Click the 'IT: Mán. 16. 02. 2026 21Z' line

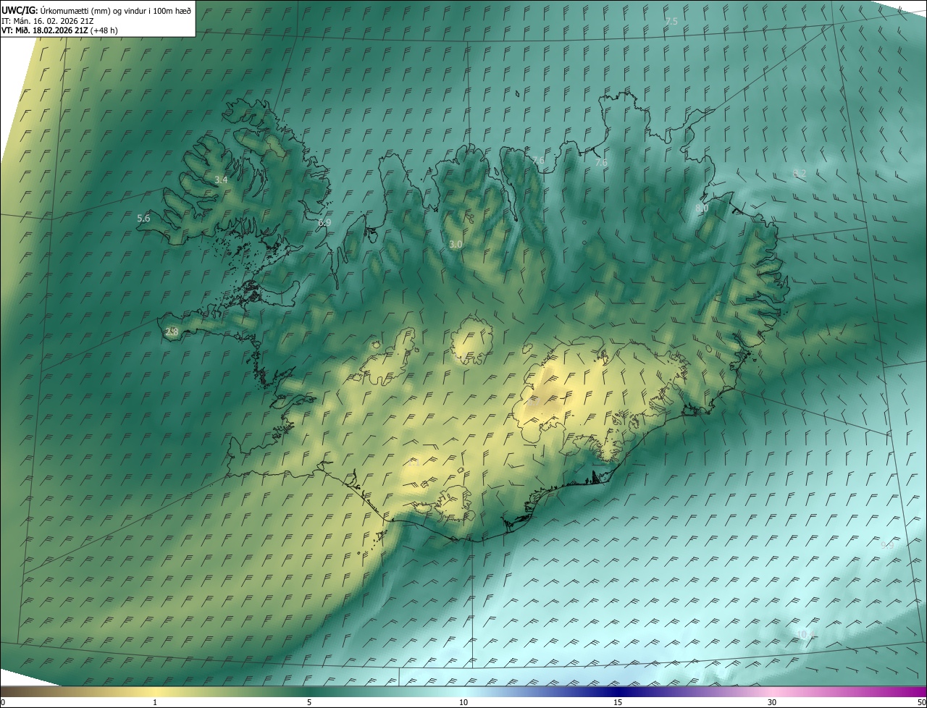(x=49, y=20)
